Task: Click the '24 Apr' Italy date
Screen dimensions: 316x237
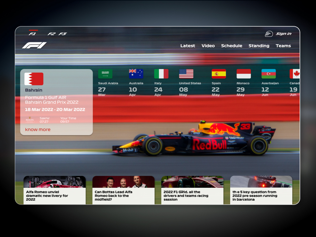Action: pos(158,91)
